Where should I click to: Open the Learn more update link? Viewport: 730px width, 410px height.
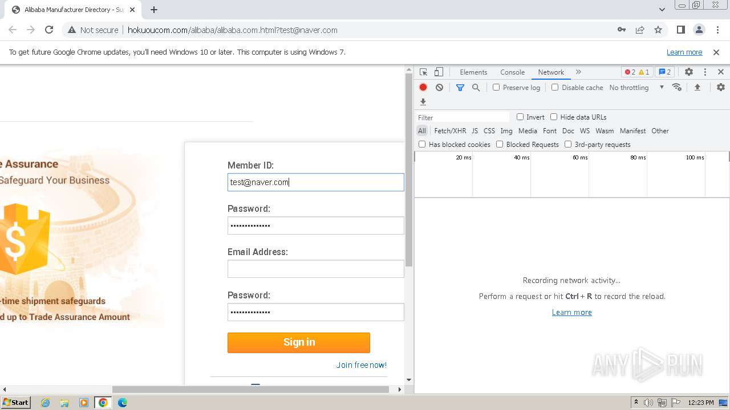[684, 52]
